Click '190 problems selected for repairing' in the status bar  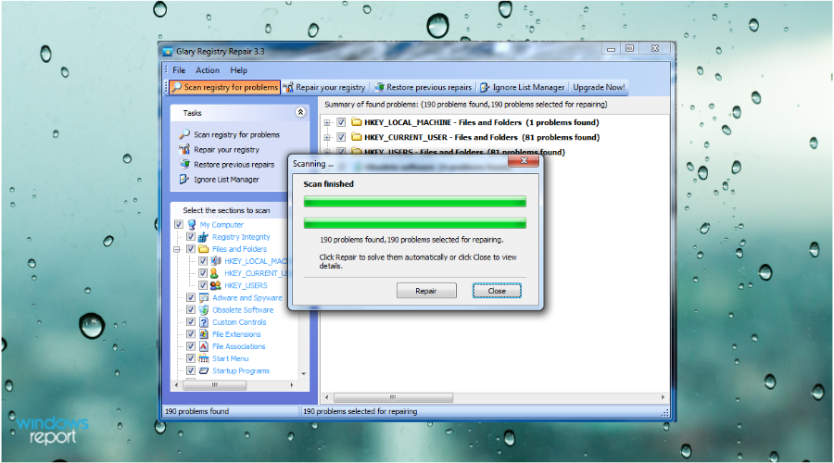360,411
